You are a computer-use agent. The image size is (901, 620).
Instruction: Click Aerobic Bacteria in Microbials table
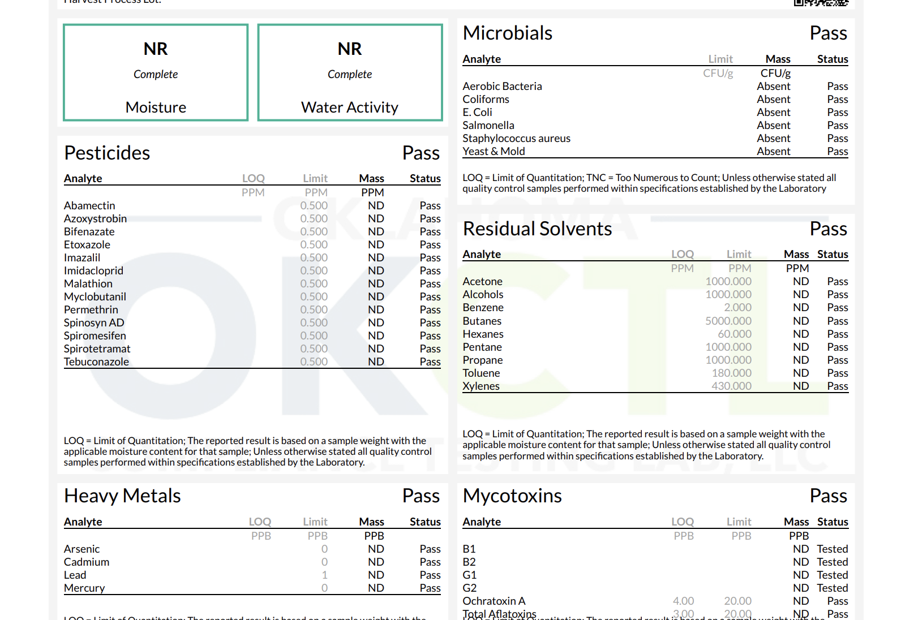(502, 86)
